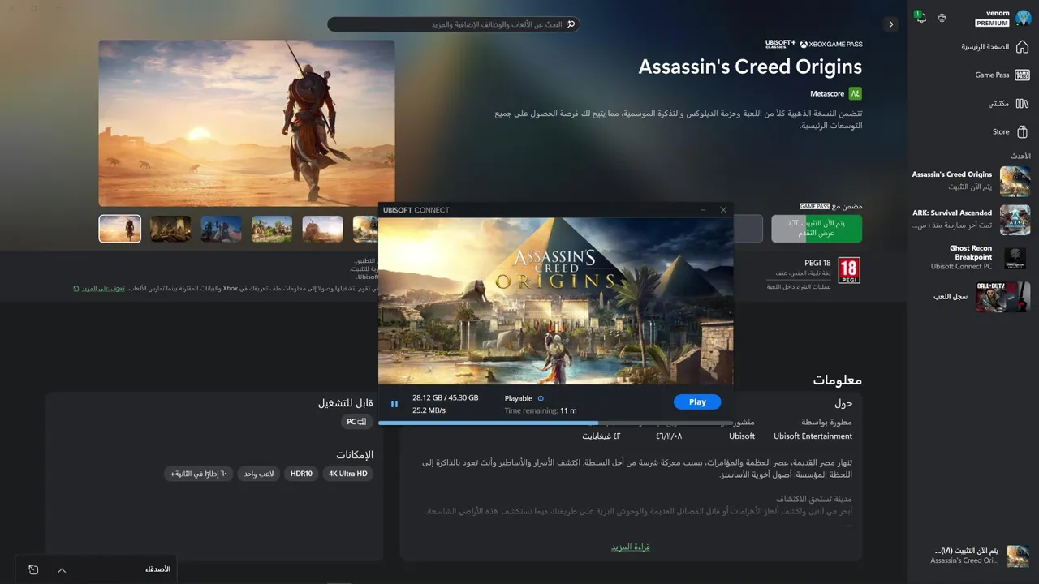Click the single player (لاعب واحد) tag

click(x=259, y=474)
